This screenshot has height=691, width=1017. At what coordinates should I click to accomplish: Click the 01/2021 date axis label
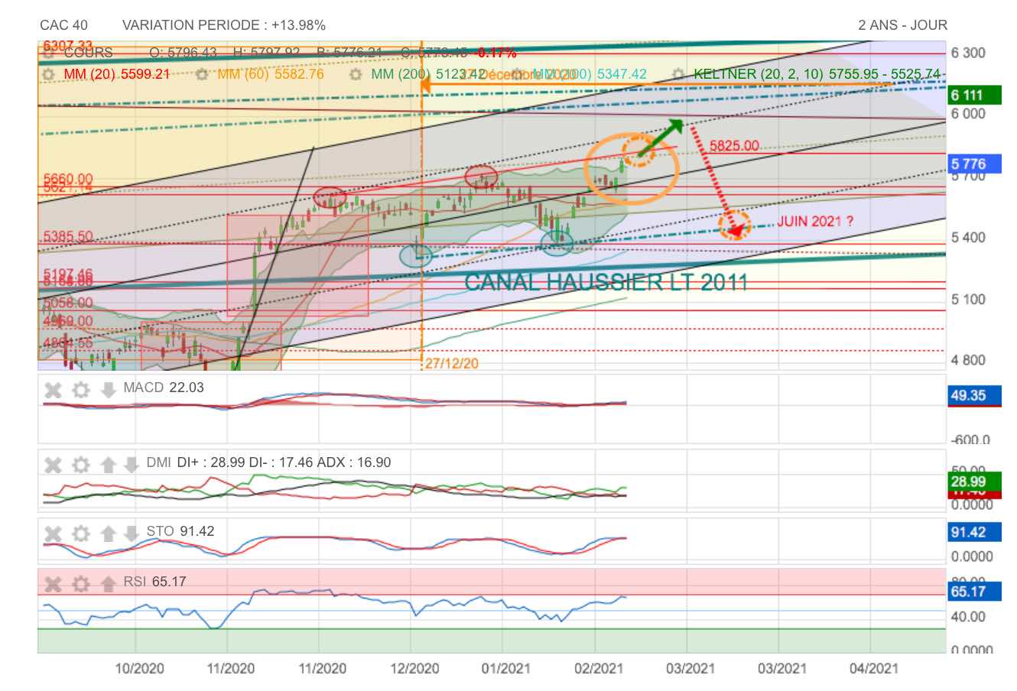(x=505, y=669)
